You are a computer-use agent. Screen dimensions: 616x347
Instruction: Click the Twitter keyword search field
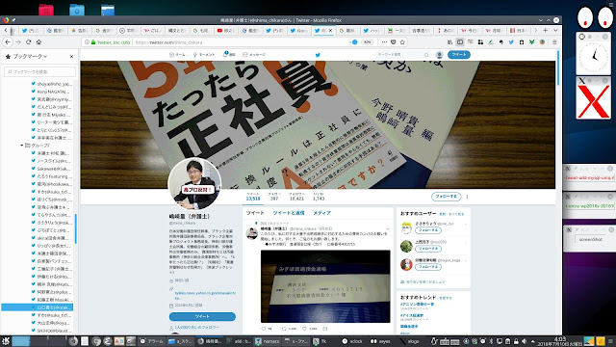click(402, 55)
